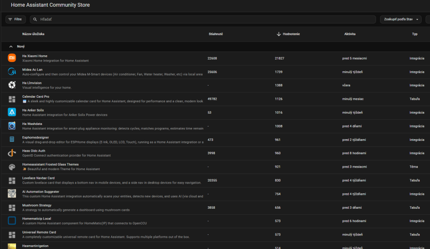Click the Hass Oidc Auth OpenID icon
The image size is (430, 249).
[12, 153]
